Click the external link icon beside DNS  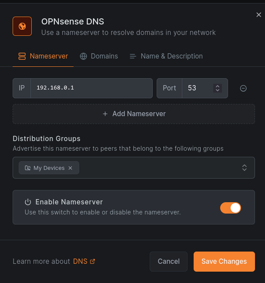tap(92, 262)
